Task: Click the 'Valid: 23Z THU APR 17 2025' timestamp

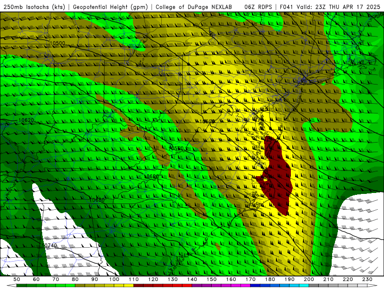Action: (338, 7)
